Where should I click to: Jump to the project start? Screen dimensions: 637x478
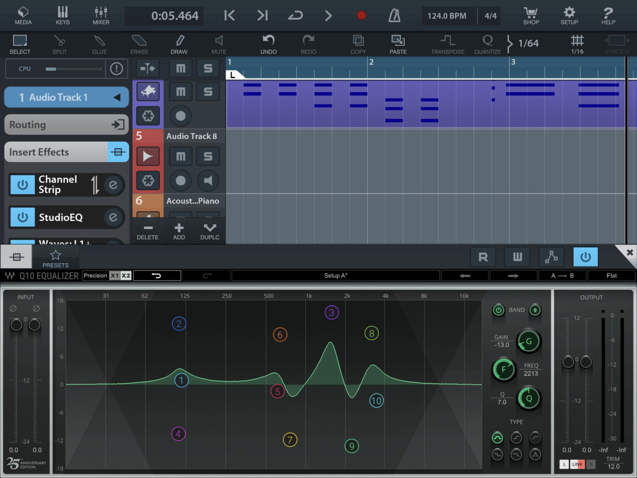229,15
